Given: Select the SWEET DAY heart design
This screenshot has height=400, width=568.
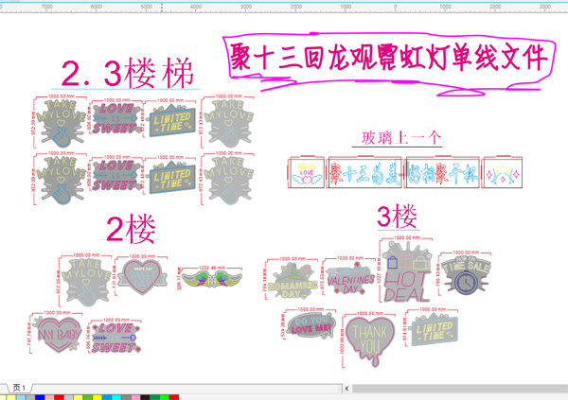Looking at the screenshot, I should click(x=142, y=277).
